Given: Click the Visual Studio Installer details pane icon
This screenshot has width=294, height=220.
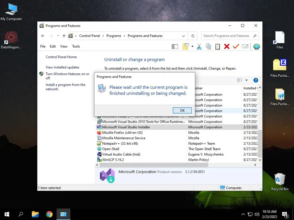Looking at the screenshot, I should point(107,176).
